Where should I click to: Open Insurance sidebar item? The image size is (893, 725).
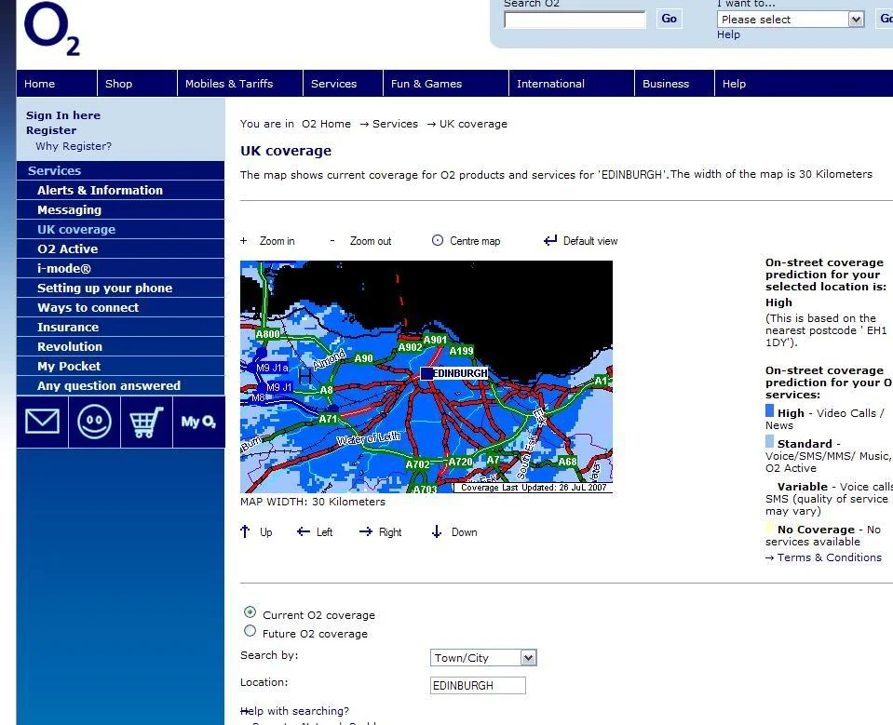[x=121, y=328]
